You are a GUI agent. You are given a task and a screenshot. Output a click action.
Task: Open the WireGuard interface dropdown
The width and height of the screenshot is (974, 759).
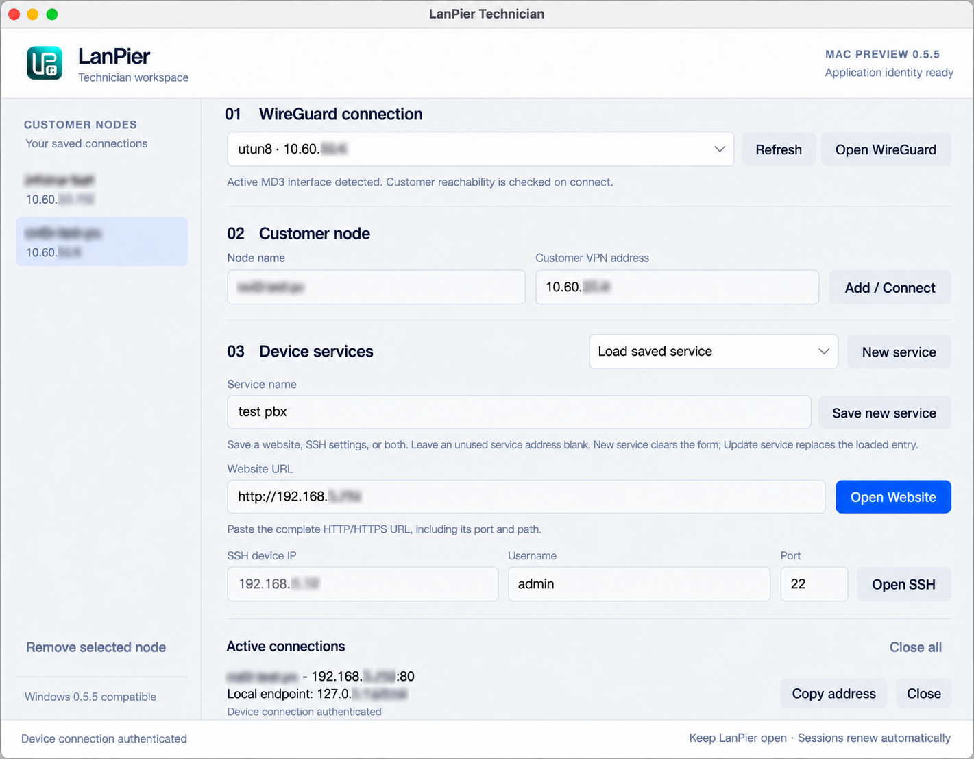[480, 149]
